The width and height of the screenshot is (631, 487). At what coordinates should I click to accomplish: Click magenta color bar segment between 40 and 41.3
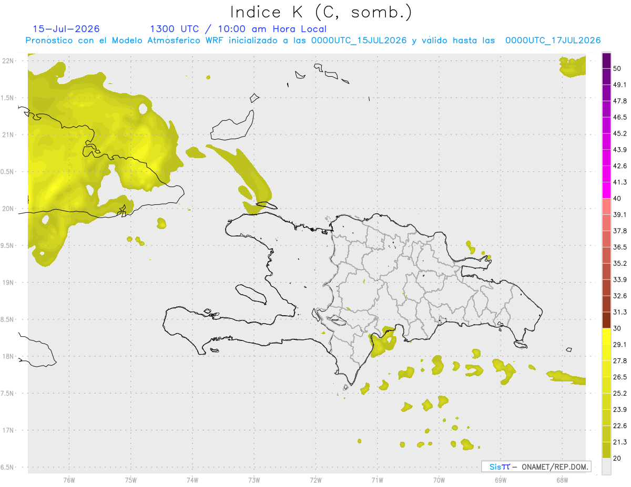[606, 190]
